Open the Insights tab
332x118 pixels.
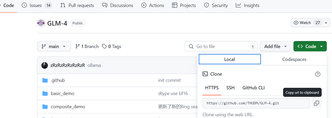248,5
